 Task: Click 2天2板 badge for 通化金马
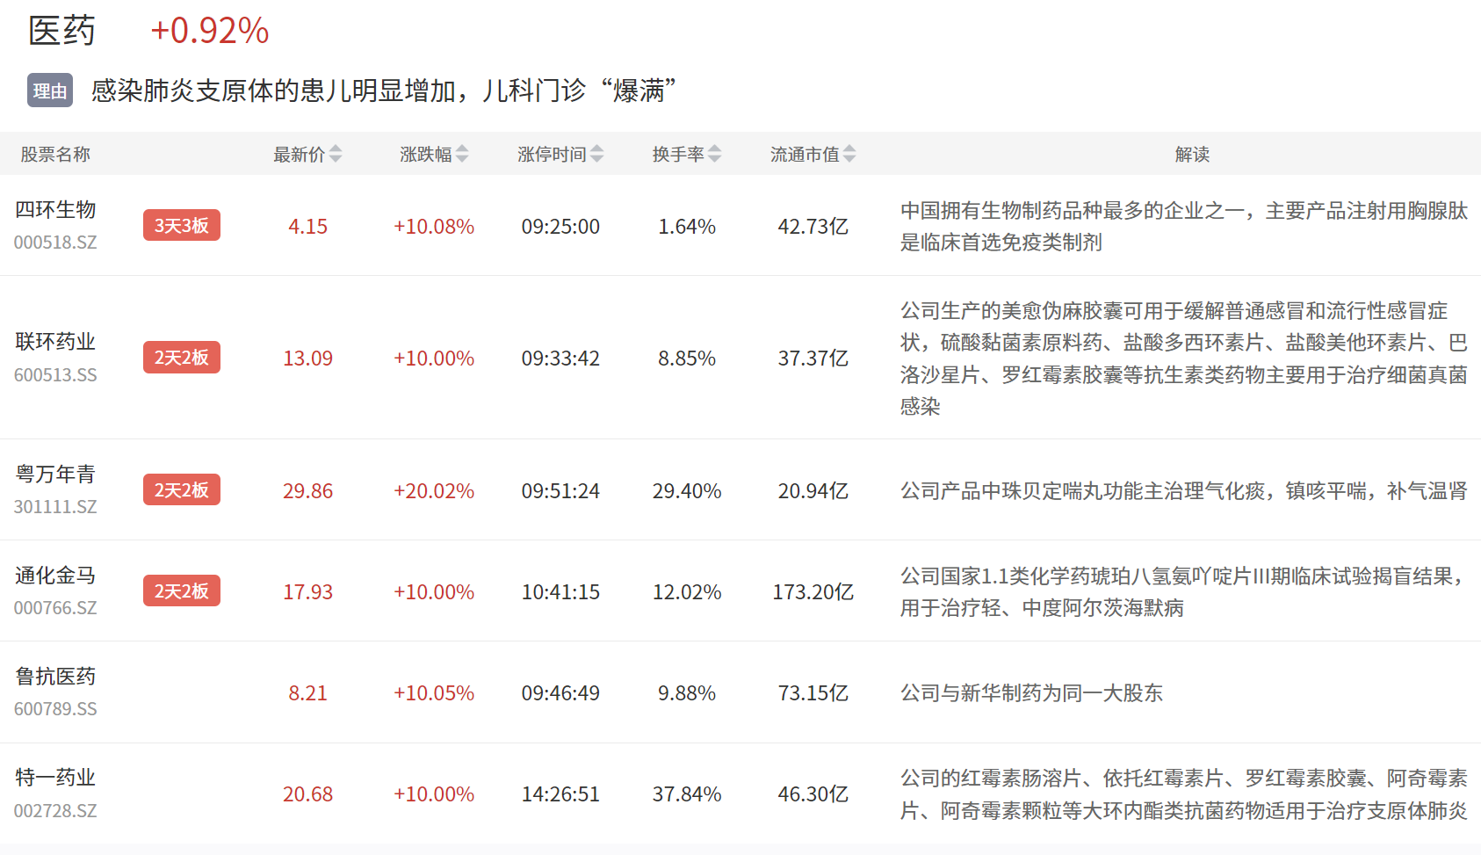[182, 591]
